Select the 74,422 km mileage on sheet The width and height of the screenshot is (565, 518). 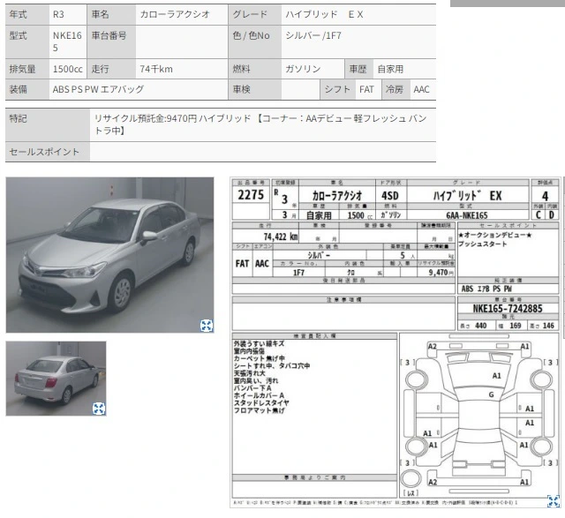click(x=281, y=236)
